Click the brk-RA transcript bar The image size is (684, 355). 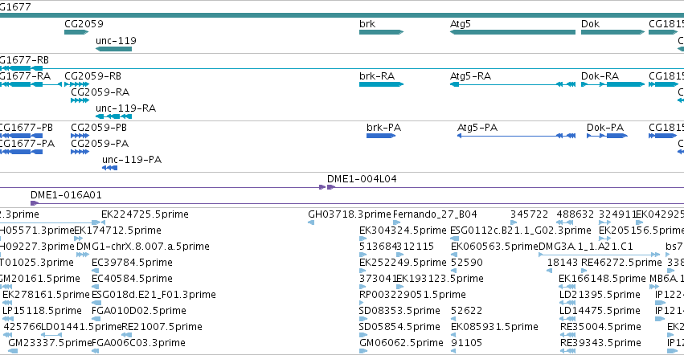pos(381,84)
